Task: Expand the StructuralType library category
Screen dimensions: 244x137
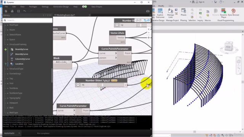Action: [x=8, y=68]
